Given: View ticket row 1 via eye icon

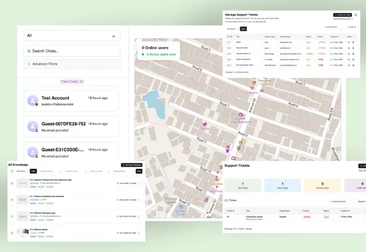Looking at the screenshot, I should pyautogui.click(x=349, y=42).
